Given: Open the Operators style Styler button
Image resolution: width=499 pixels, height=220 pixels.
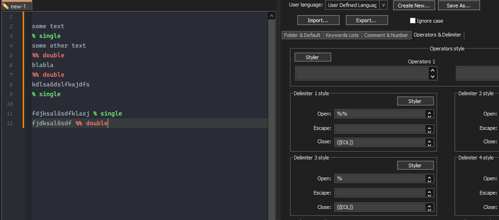Looking at the screenshot, I should pos(313,57).
